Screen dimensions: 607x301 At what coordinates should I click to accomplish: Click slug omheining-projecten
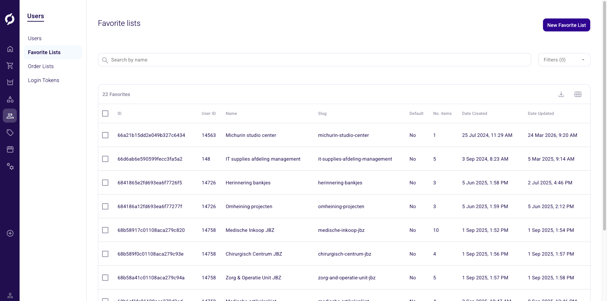tap(341, 206)
